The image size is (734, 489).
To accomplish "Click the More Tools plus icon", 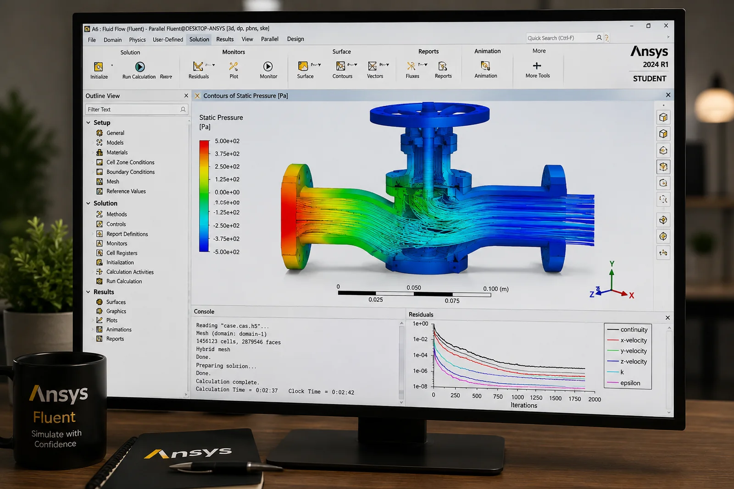I will (x=537, y=66).
